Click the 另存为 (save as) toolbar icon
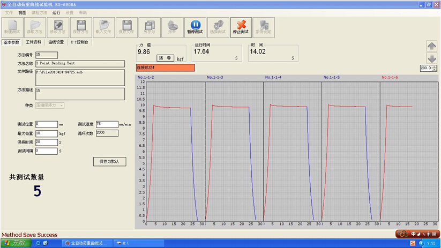This screenshot has height=248, width=441. point(150,26)
